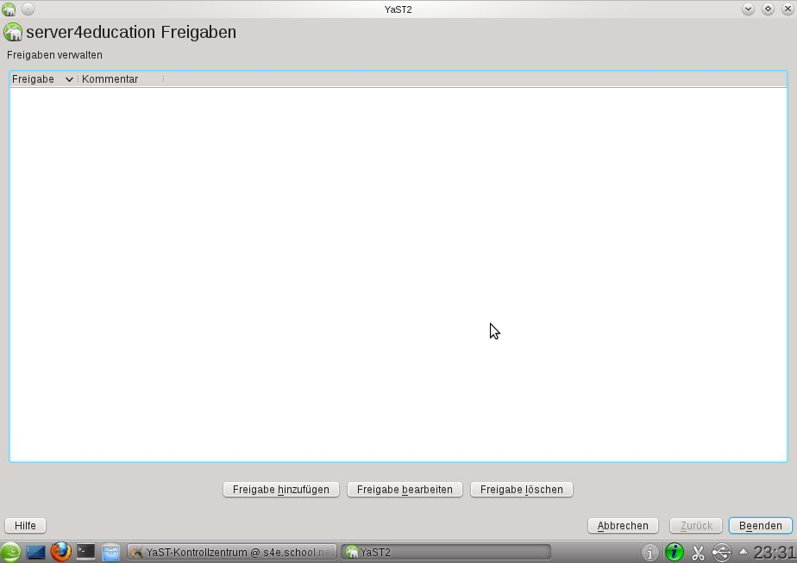The width and height of the screenshot is (797, 563).
Task: Click the gray info icon in system tray
Action: (x=650, y=552)
